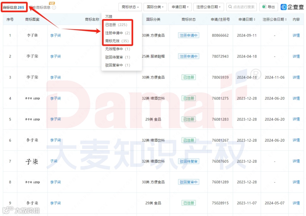This screenshot has height=216, width=306.
Task: Click the 企查查 logo
Action: pyautogui.click(x=292, y=7)
